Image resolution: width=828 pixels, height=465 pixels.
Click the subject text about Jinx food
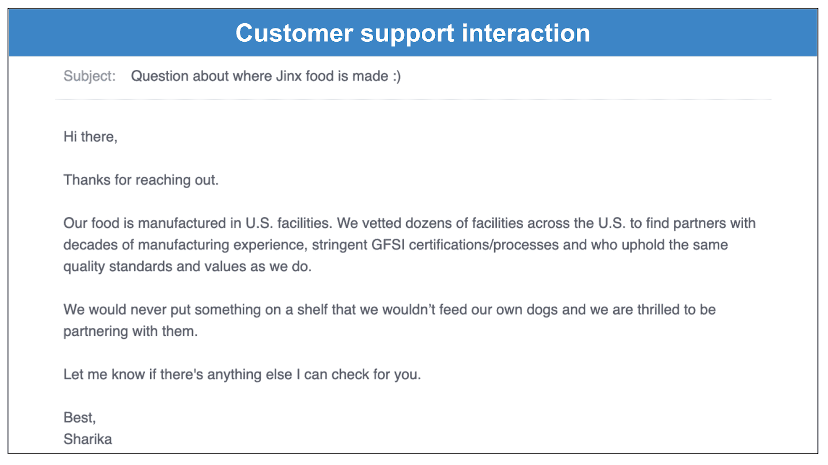(x=265, y=76)
